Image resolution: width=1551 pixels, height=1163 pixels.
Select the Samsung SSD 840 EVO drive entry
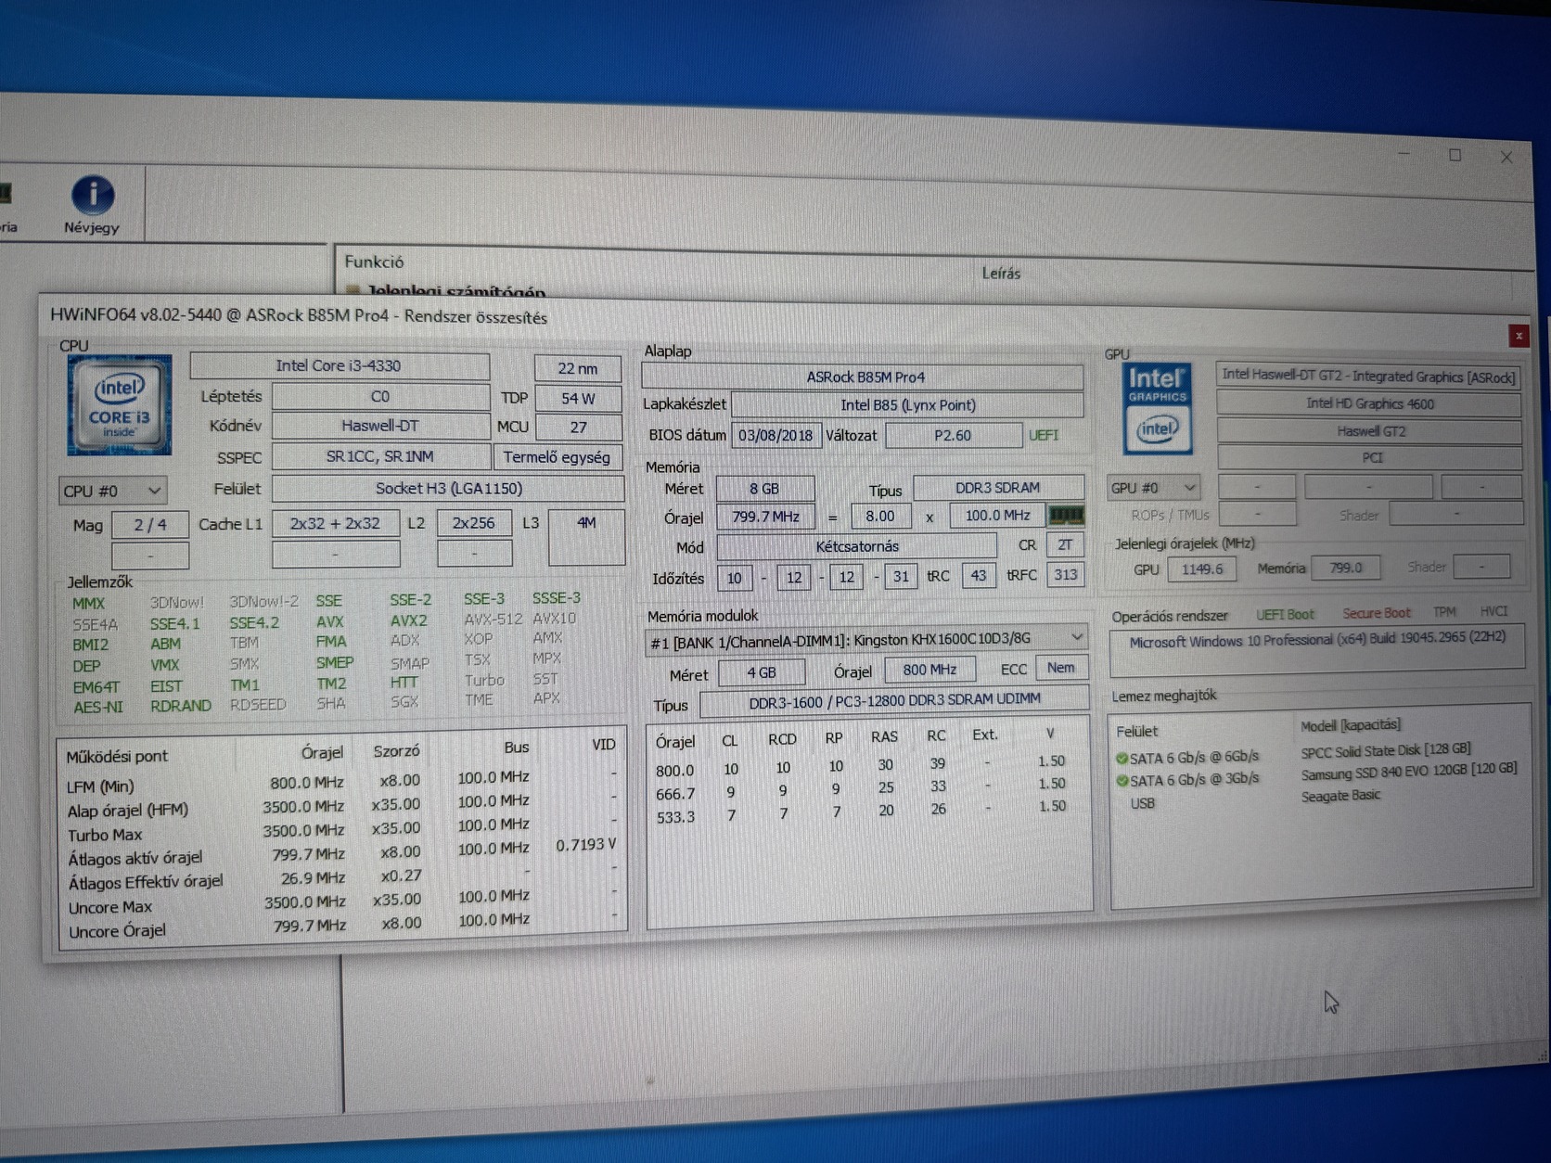pyautogui.click(x=1408, y=772)
